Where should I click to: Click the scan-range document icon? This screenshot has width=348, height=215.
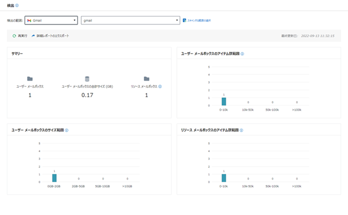pyautogui.click(x=184, y=21)
